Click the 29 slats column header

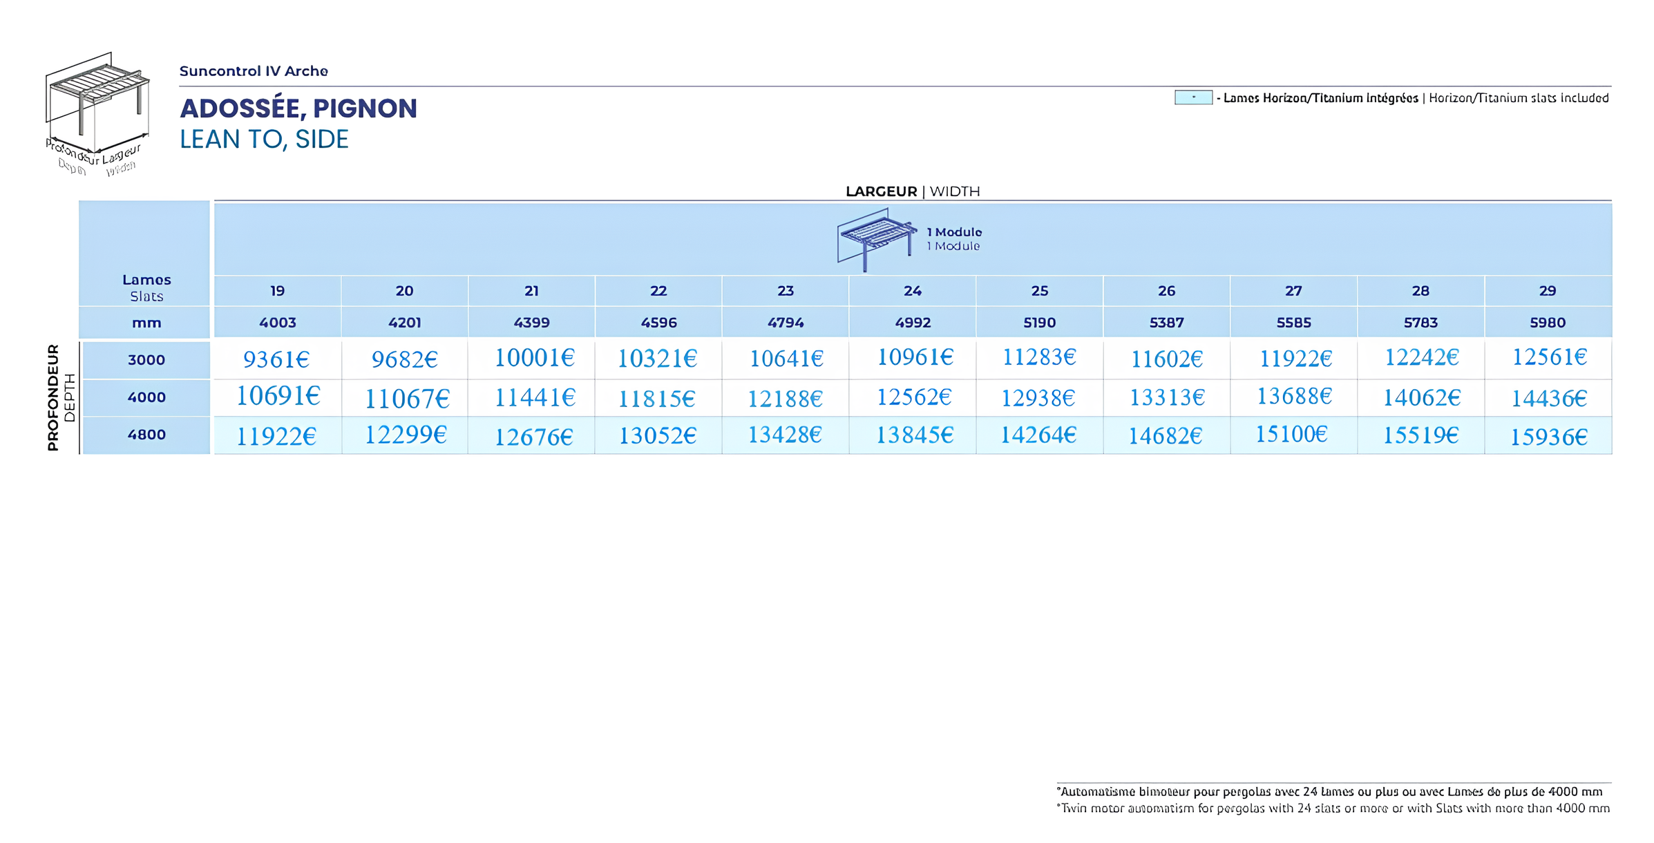[1548, 291]
